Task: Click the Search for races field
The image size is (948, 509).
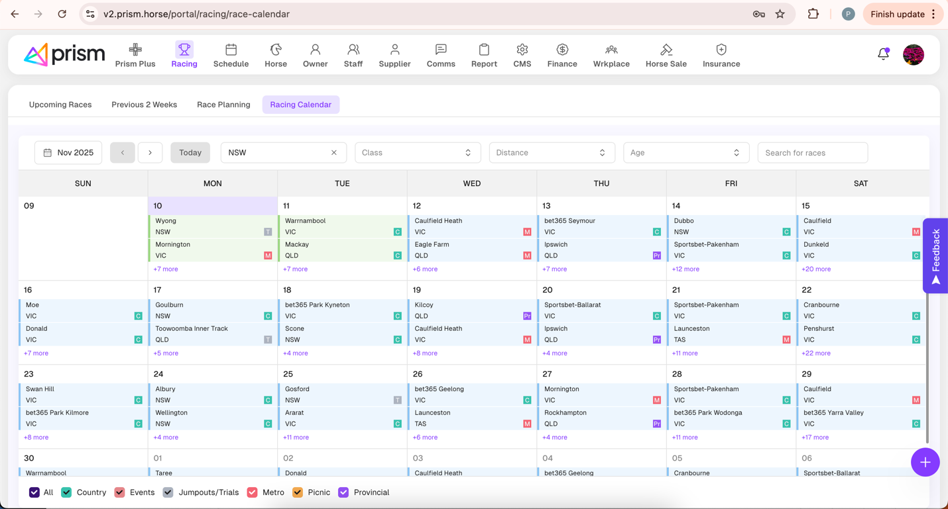Action: [x=812, y=153]
